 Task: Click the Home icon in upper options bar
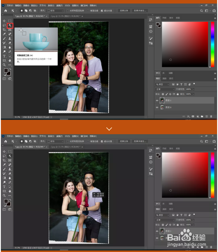pyautogui.click(x=6, y=11)
